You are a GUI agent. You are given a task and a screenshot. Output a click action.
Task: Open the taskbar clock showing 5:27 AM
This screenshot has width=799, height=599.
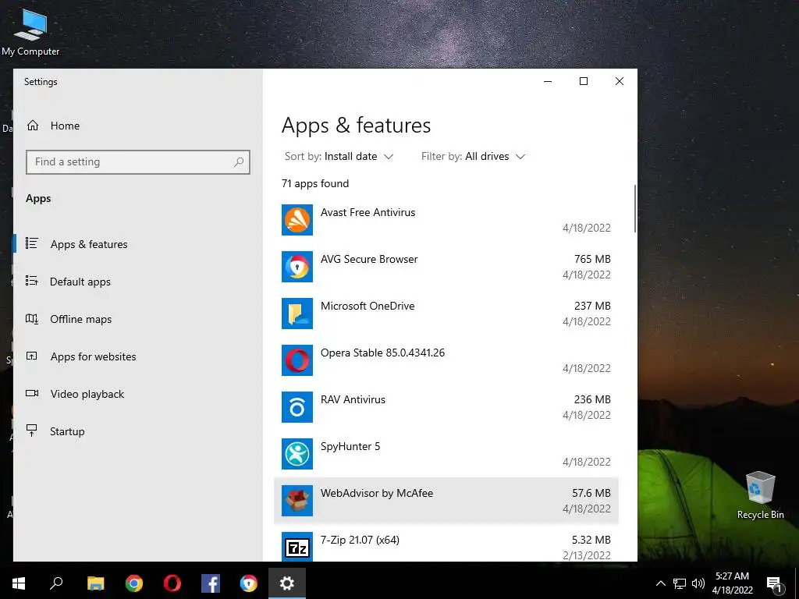(732, 583)
